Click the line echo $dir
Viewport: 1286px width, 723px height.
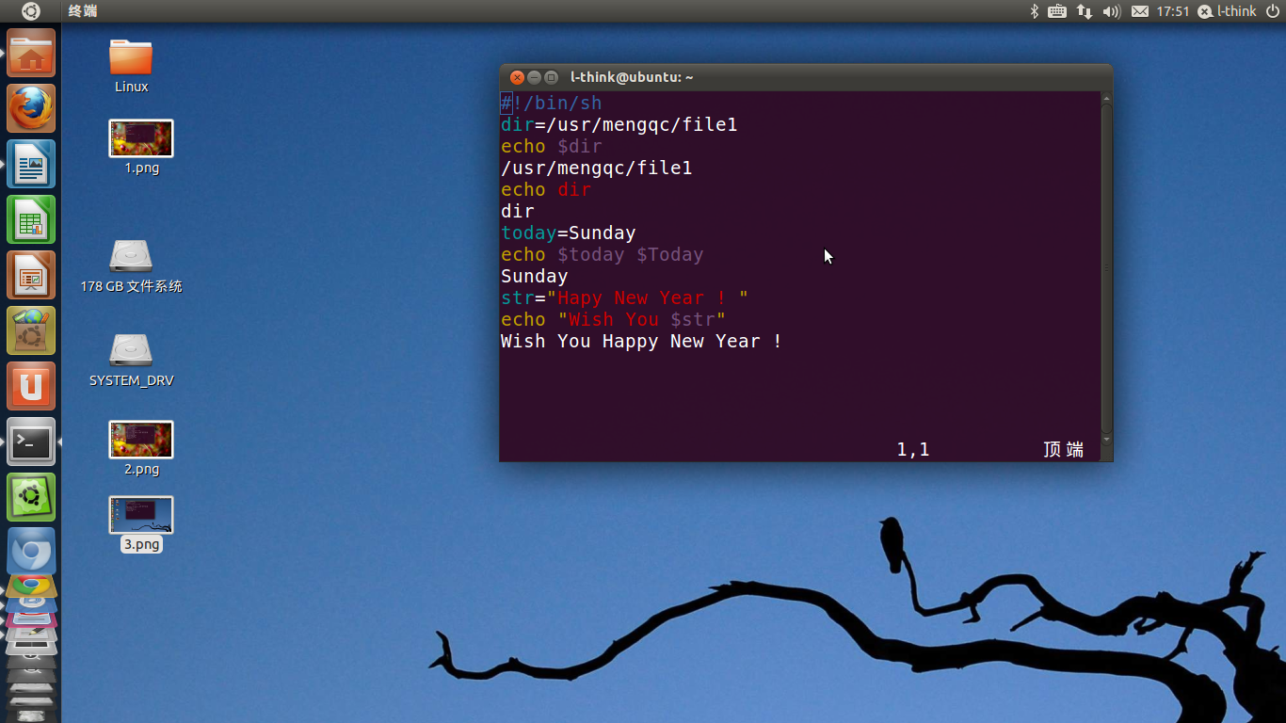coord(551,146)
